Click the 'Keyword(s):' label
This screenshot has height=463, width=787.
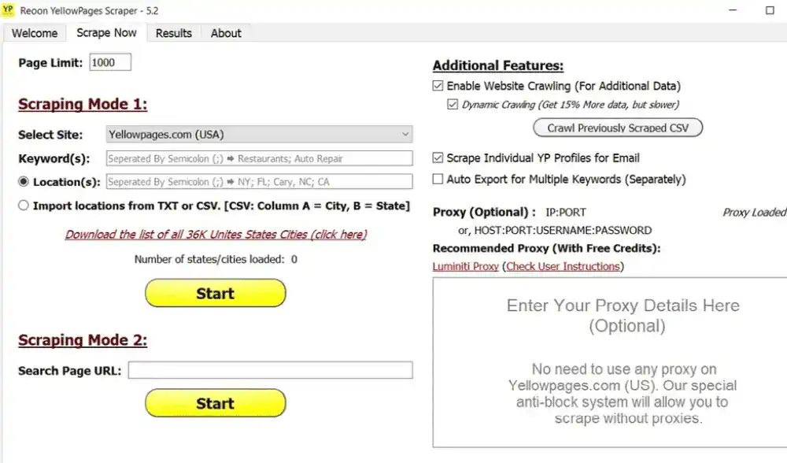(x=54, y=159)
